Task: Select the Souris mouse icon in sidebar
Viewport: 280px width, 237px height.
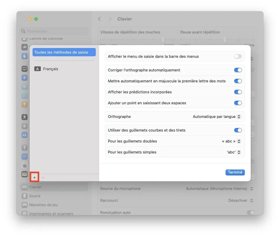Action: (24, 196)
